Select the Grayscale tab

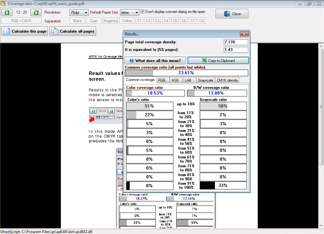coord(205,80)
